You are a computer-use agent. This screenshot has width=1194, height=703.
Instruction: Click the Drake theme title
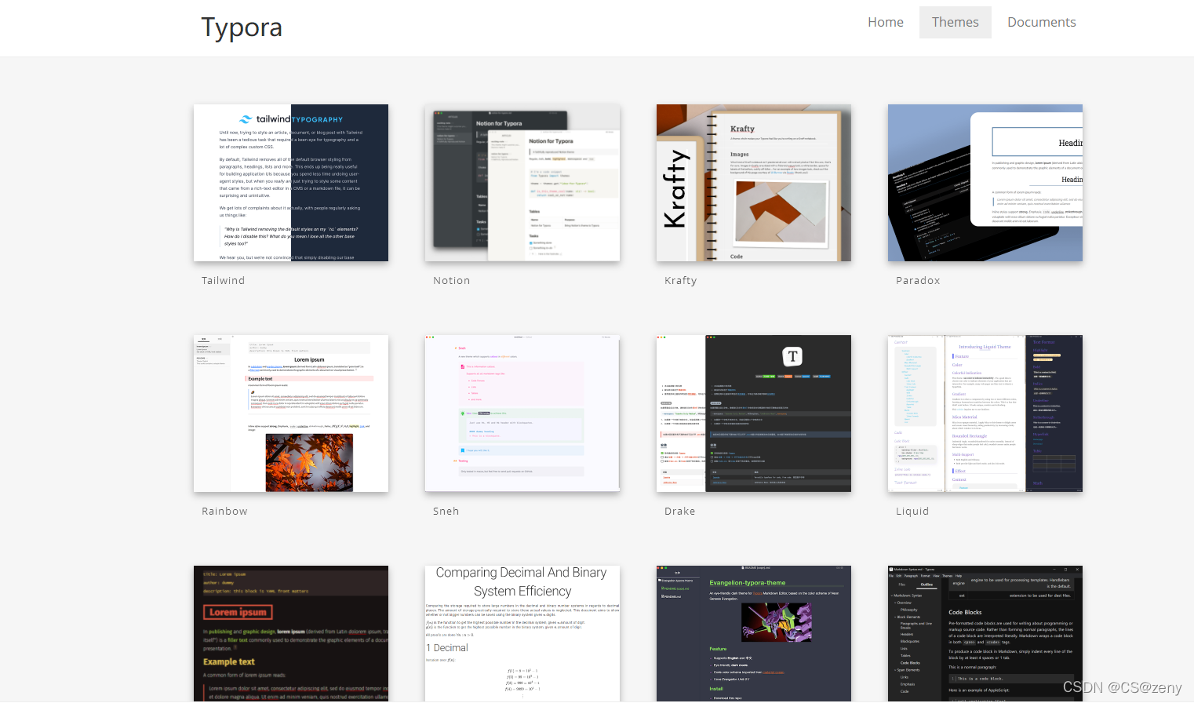click(x=679, y=511)
